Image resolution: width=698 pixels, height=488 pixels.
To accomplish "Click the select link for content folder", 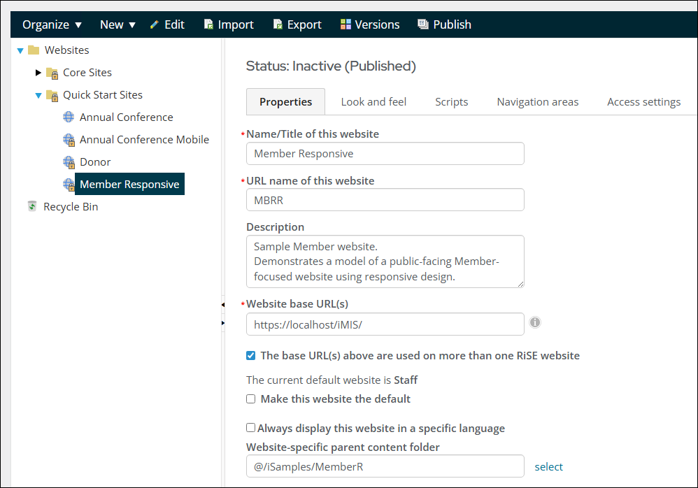I will [x=548, y=466].
